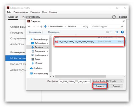
Task: Click date cell 27.08.2019 4:36
Action: pyautogui.click(x=104, y=42)
